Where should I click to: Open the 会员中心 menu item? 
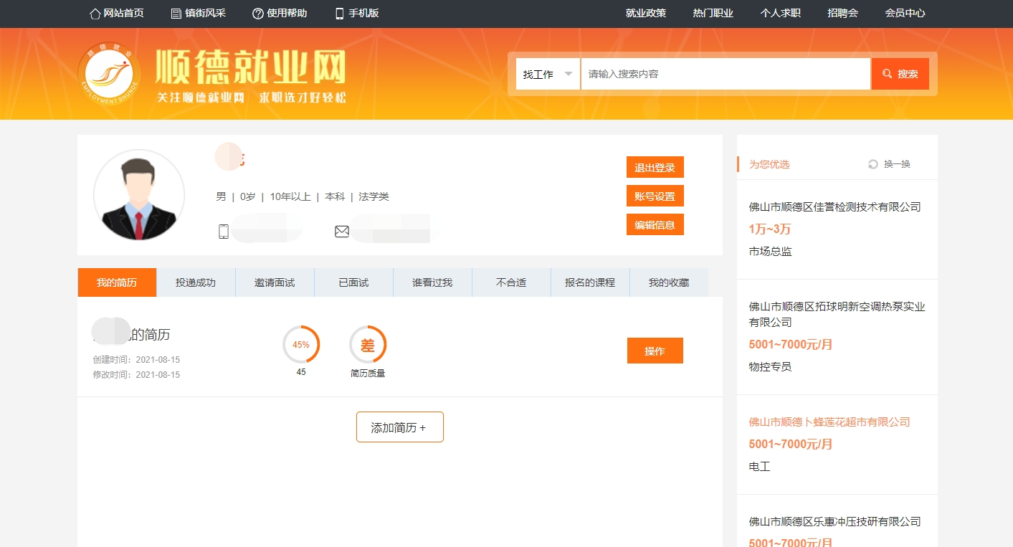[x=905, y=14]
